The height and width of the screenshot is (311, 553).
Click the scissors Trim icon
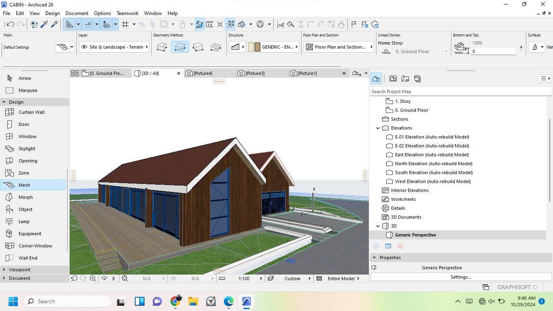coord(280,24)
